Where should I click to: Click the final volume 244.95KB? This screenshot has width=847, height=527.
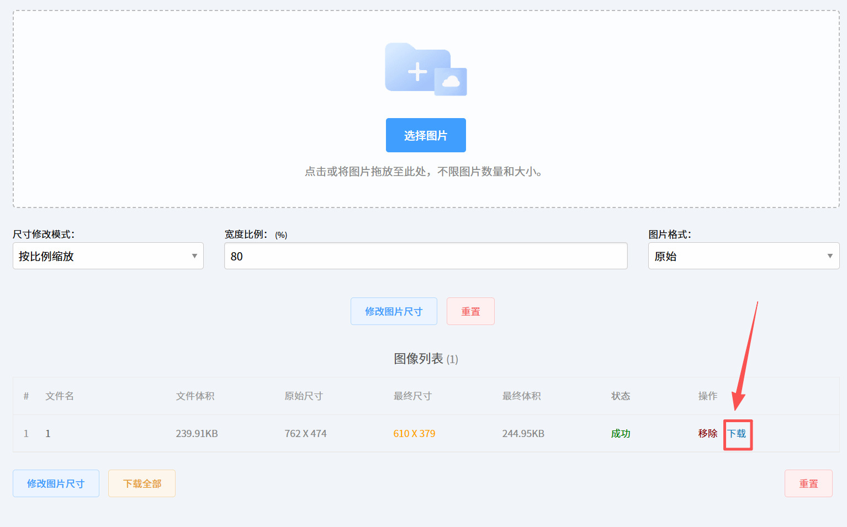pyautogui.click(x=523, y=434)
